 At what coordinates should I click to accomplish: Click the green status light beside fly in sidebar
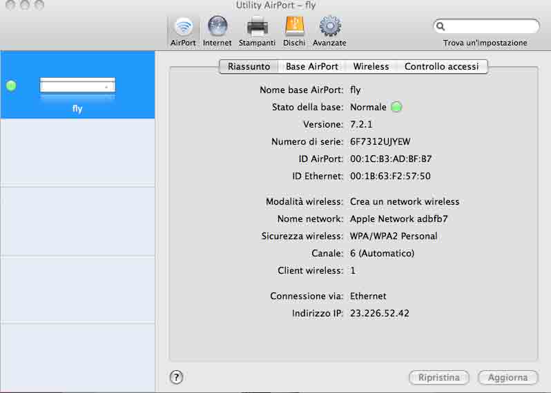coord(11,85)
